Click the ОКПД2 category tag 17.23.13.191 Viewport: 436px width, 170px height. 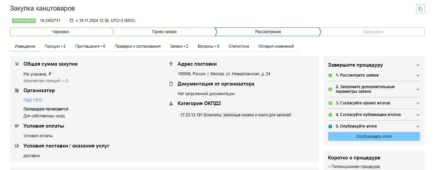tap(235, 115)
